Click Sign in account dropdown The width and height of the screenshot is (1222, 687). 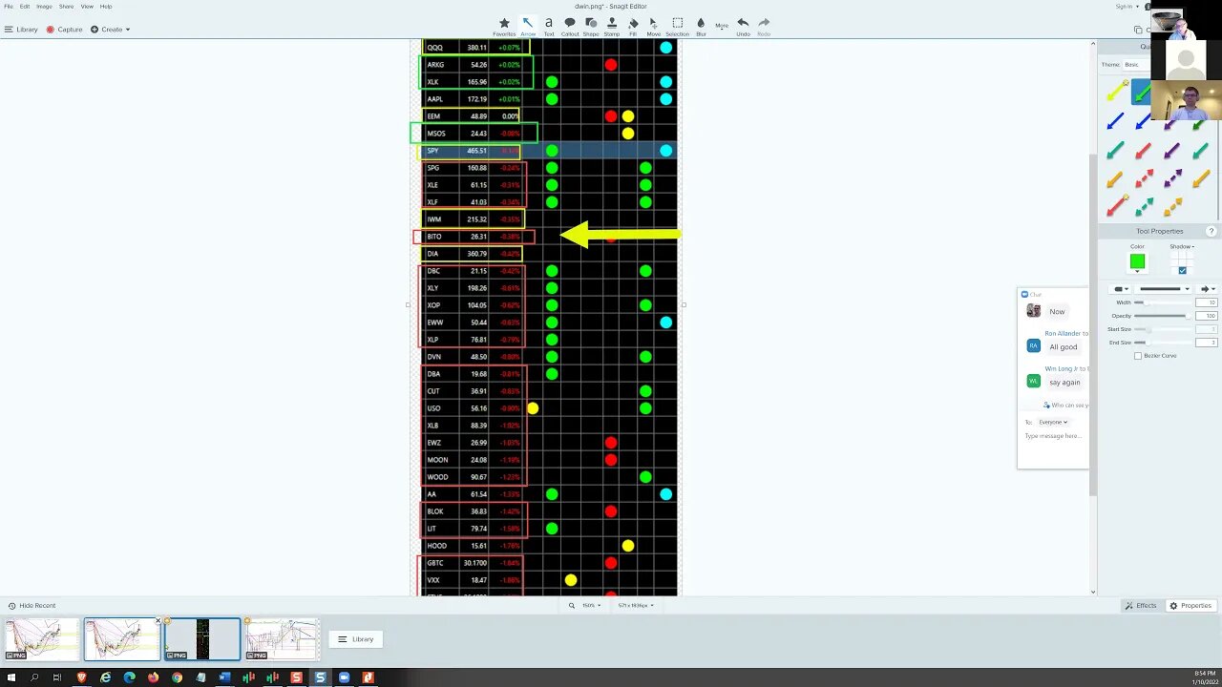click(x=1127, y=7)
